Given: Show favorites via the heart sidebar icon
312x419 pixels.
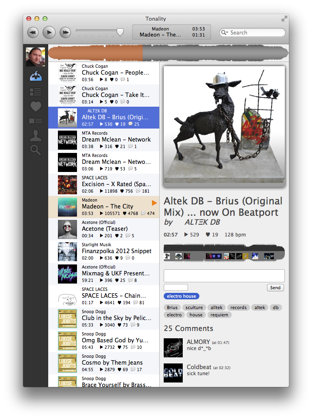Looking at the screenshot, I should coord(36,107).
